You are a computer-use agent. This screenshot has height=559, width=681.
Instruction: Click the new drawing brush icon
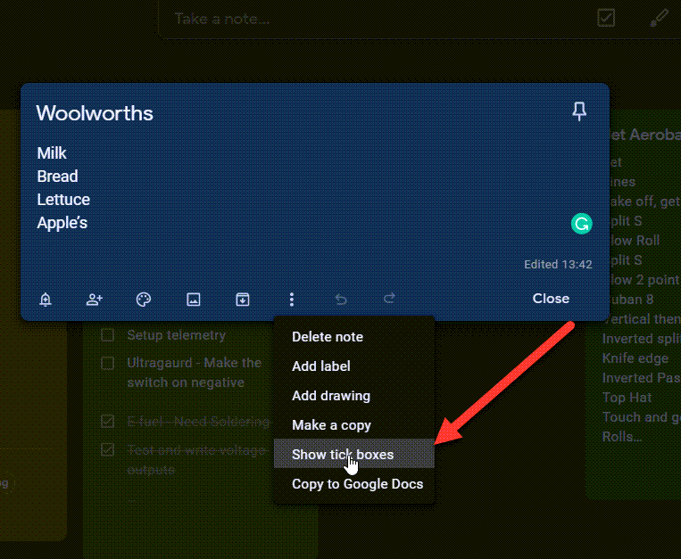660,18
